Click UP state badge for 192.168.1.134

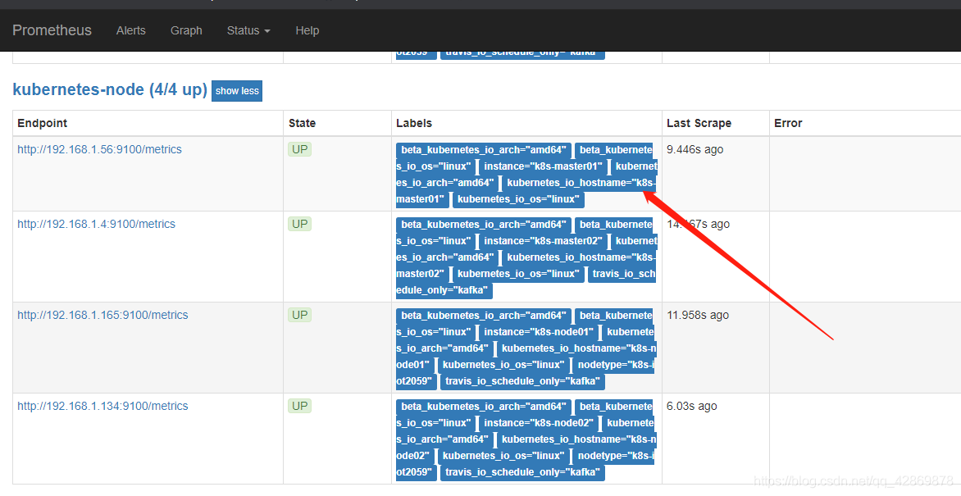tap(300, 406)
